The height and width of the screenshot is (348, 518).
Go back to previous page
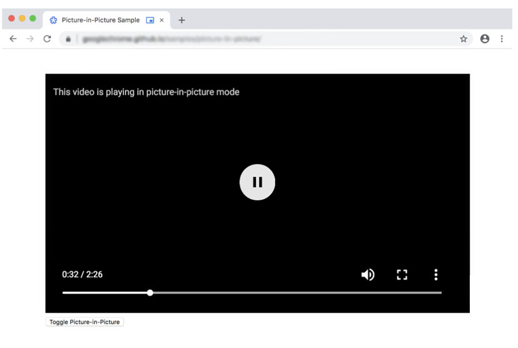coord(13,39)
